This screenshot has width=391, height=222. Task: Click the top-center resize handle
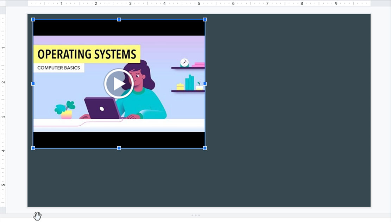(x=119, y=20)
